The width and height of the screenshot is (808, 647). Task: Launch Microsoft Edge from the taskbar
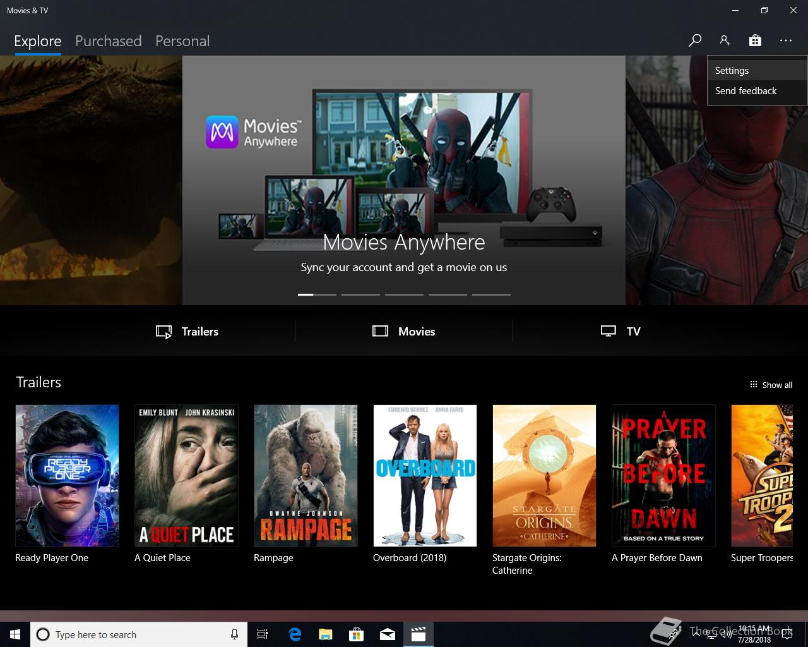[x=295, y=634]
